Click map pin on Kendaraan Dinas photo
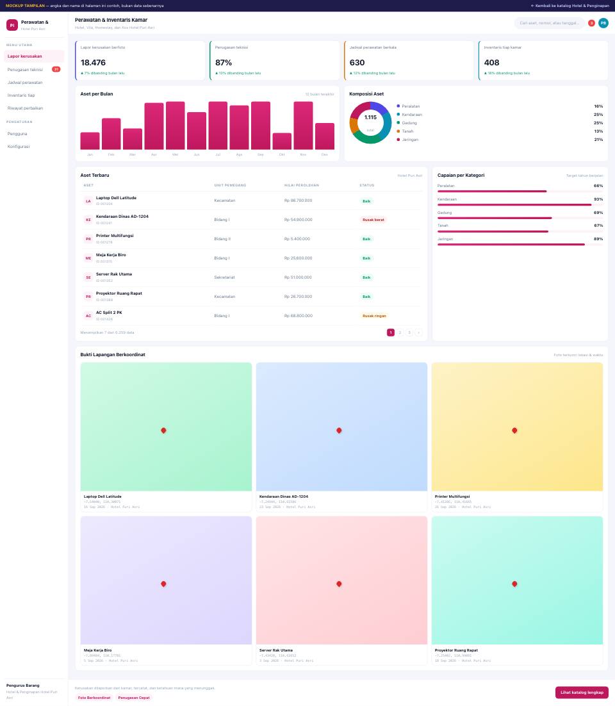615x706 pixels. [x=339, y=431]
